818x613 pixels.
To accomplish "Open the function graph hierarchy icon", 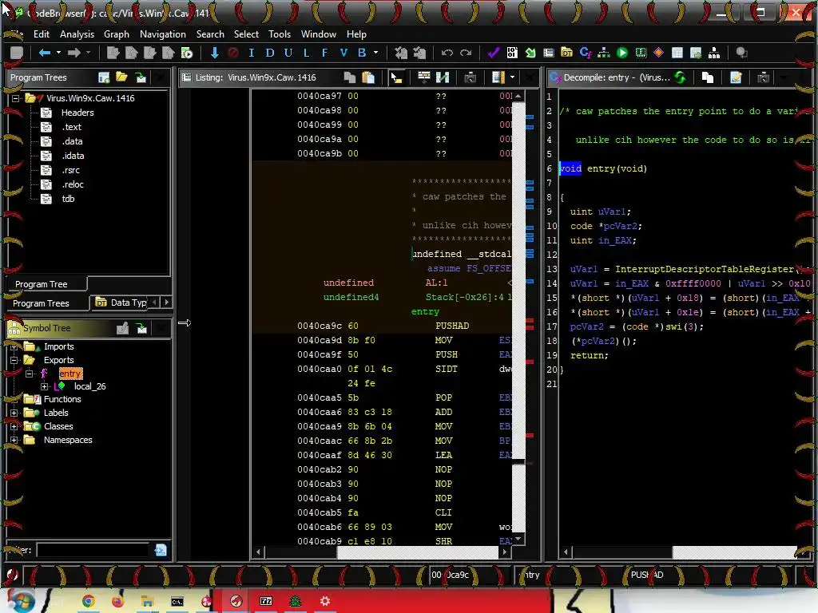I will (x=604, y=53).
